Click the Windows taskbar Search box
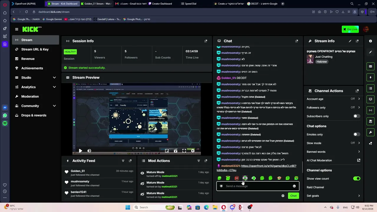 pos(153,207)
